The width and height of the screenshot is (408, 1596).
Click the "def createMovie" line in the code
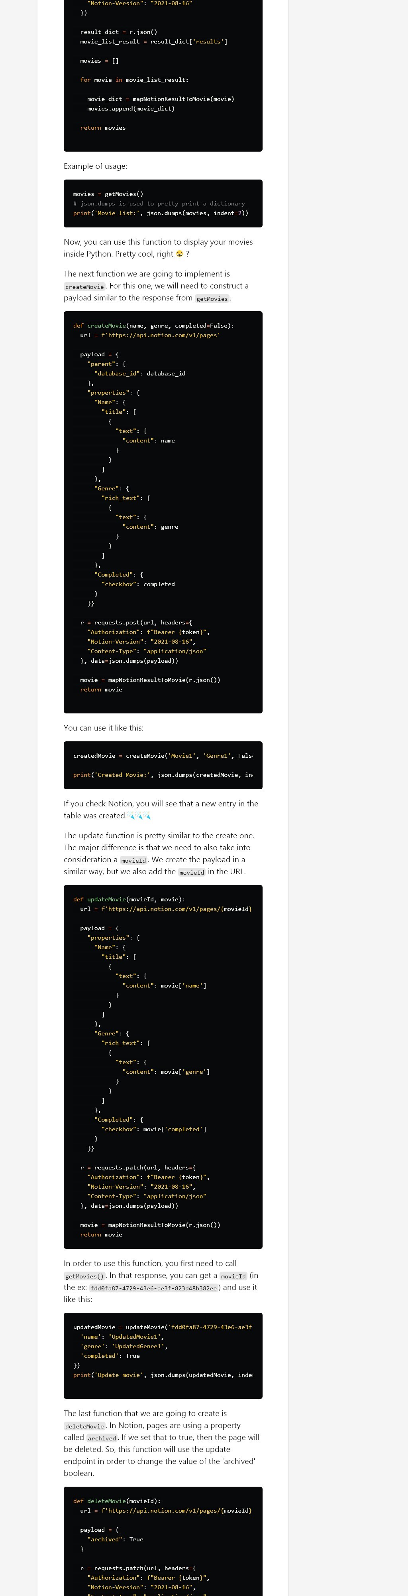(x=153, y=325)
